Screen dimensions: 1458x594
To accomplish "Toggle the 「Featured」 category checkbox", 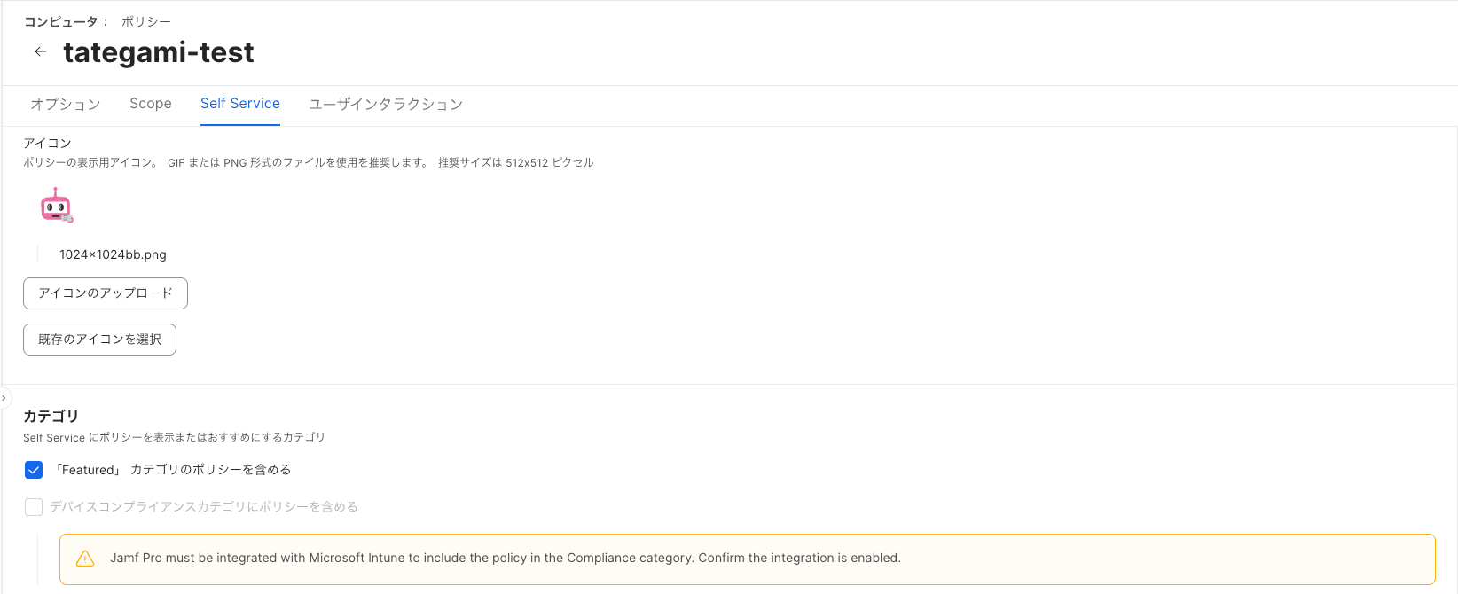I will click(x=34, y=470).
